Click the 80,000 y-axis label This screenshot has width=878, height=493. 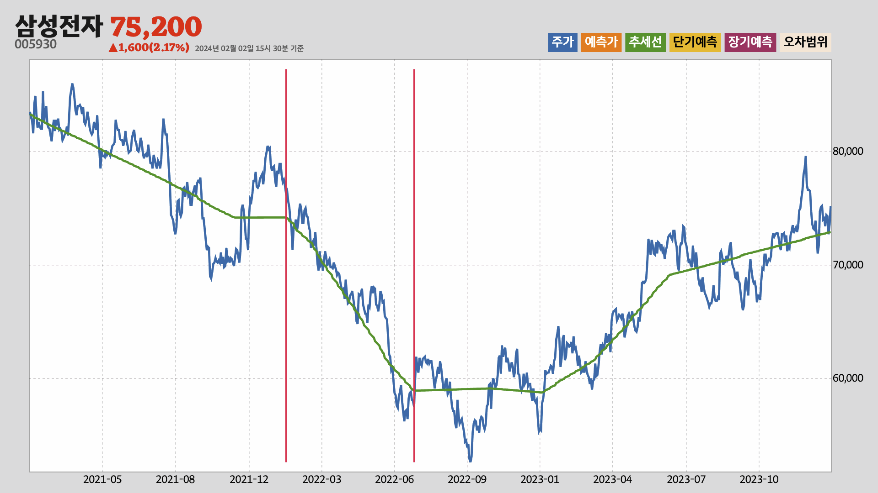(848, 151)
